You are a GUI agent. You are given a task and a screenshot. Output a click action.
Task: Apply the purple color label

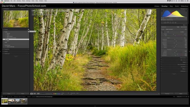click(x=59, y=94)
